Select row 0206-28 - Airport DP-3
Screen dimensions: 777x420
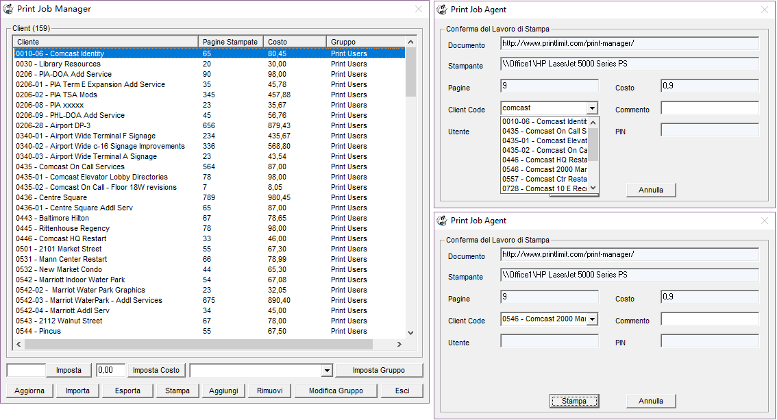pos(209,126)
